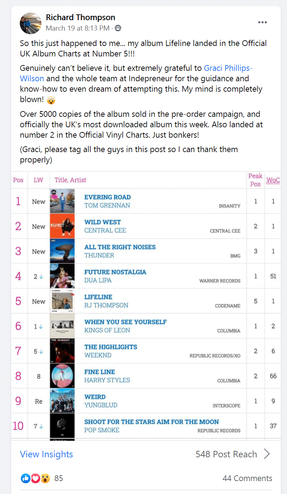287x494 pixels.
Task: Click the Lifeline album cover thumbnail
Action: point(62,301)
